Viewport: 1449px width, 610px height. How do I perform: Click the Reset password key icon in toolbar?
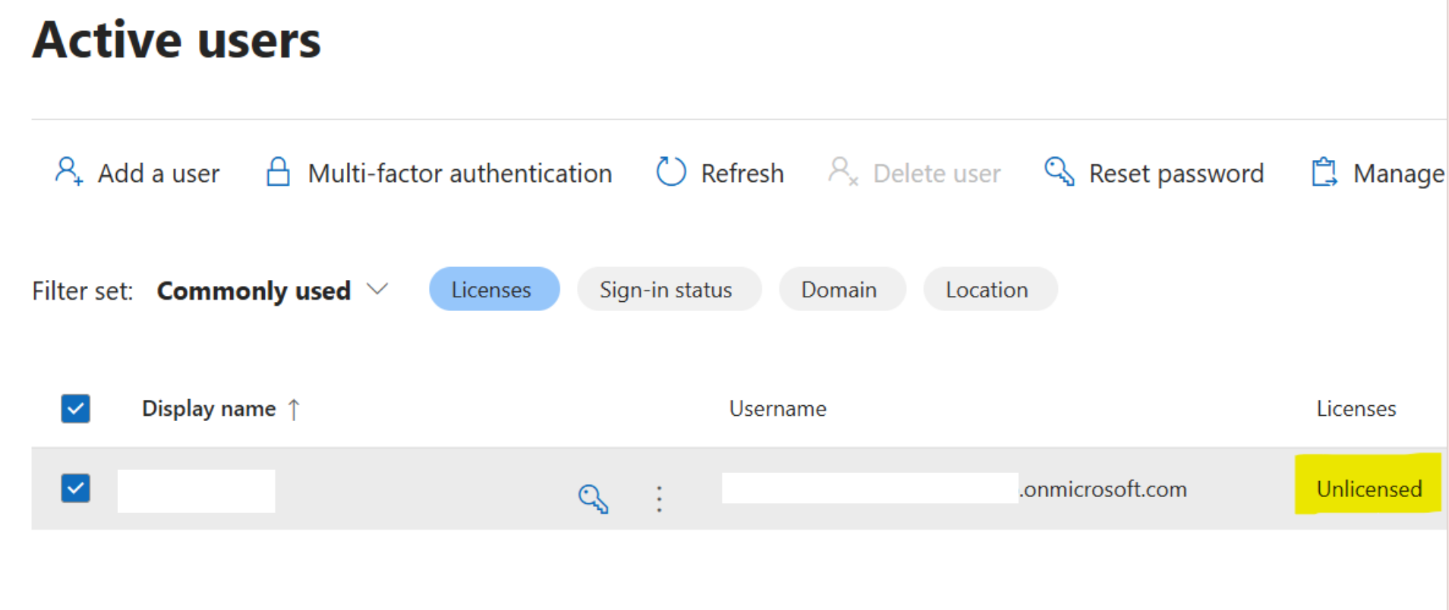(x=1059, y=171)
